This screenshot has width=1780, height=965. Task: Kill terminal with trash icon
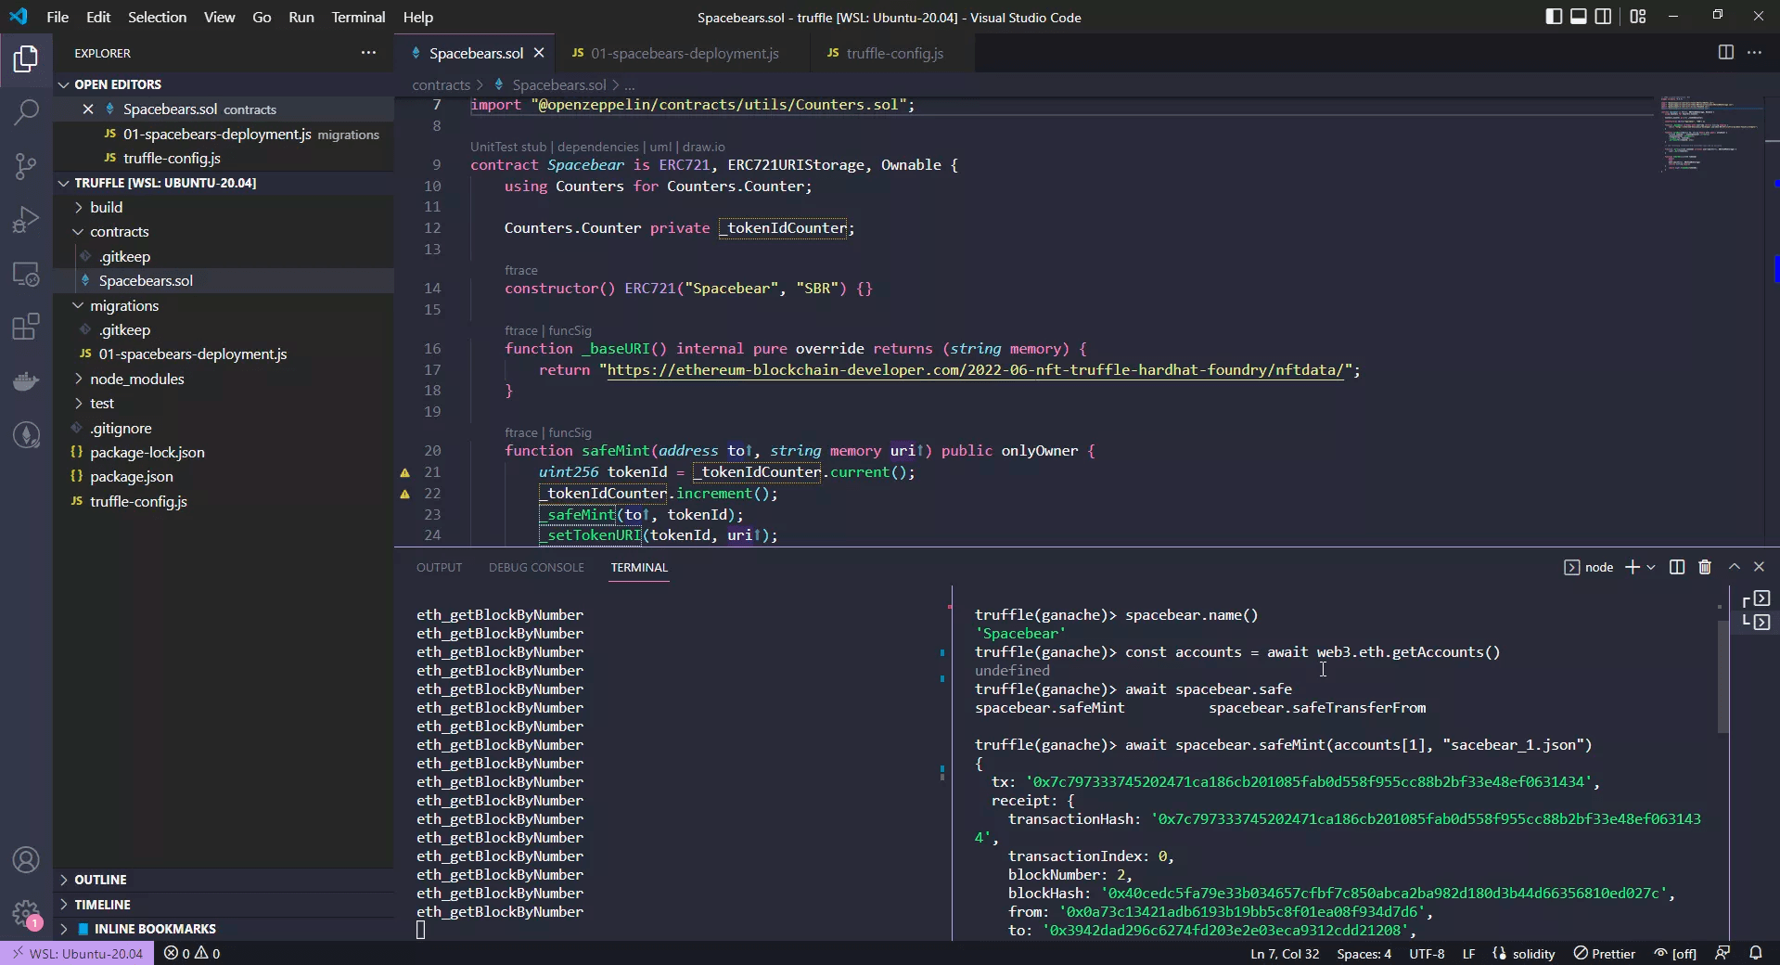click(x=1705, y=567)
